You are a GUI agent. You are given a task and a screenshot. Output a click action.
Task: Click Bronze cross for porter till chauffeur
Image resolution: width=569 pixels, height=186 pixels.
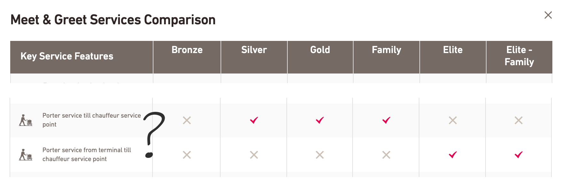187,120
